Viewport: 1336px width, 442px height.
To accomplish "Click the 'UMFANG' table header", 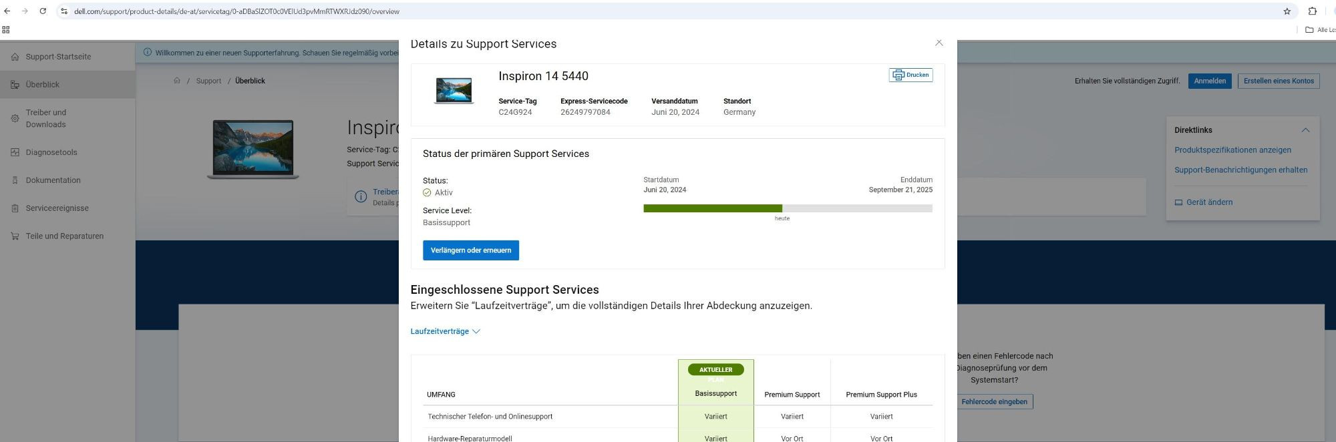I will (441, 395).
